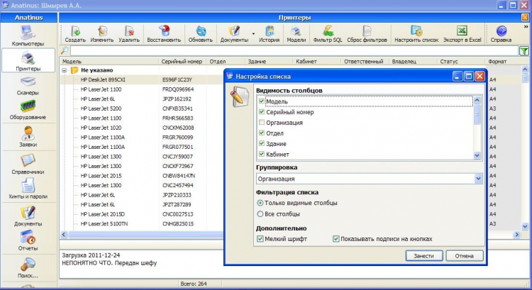Open dropdown arrow next to Документы toolbar
This screenshot has width=532, height=290.
coord(253,34)
